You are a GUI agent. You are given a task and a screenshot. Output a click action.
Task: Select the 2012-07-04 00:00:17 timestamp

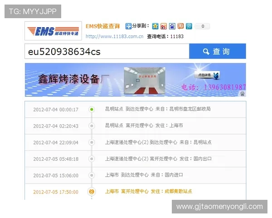click(56, 110)
